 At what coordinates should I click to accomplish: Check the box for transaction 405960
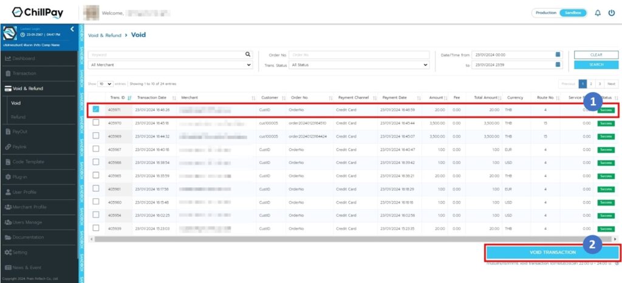click(x=95, y=201)
